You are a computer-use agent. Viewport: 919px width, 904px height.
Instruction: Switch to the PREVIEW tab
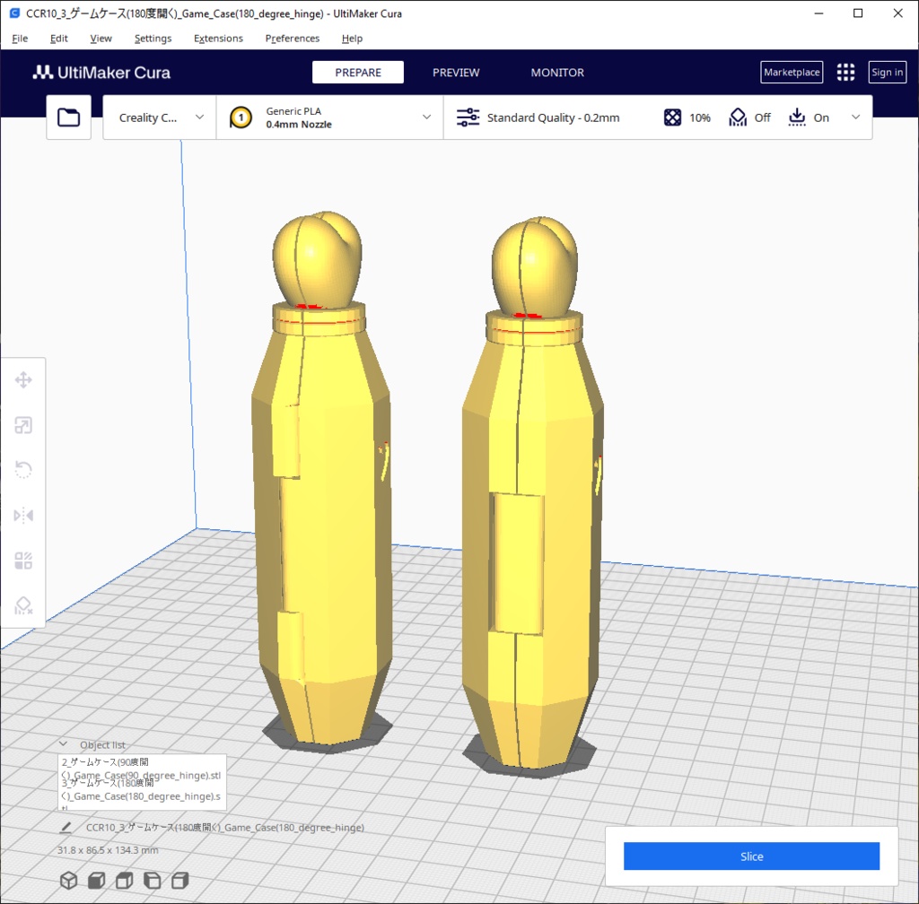[x=456, y=73]
